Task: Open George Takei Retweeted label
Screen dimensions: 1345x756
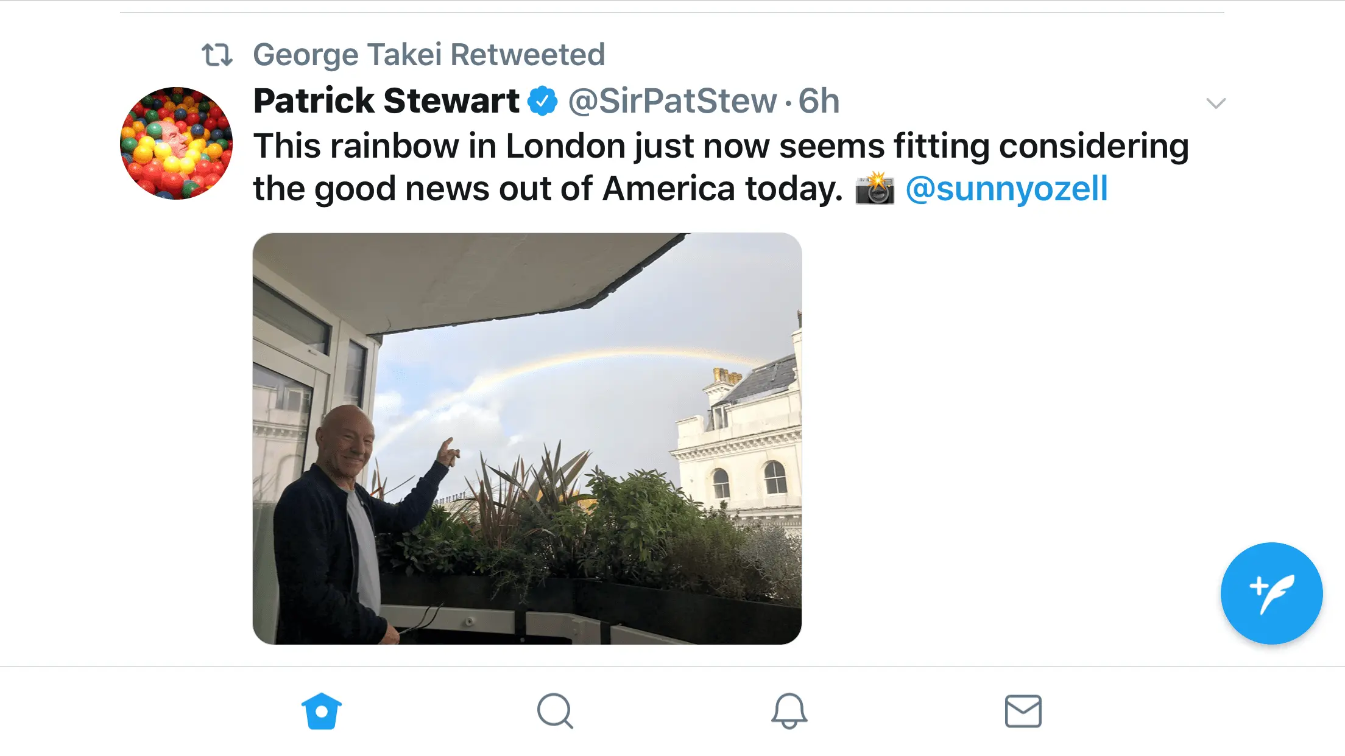Action: 429,55
